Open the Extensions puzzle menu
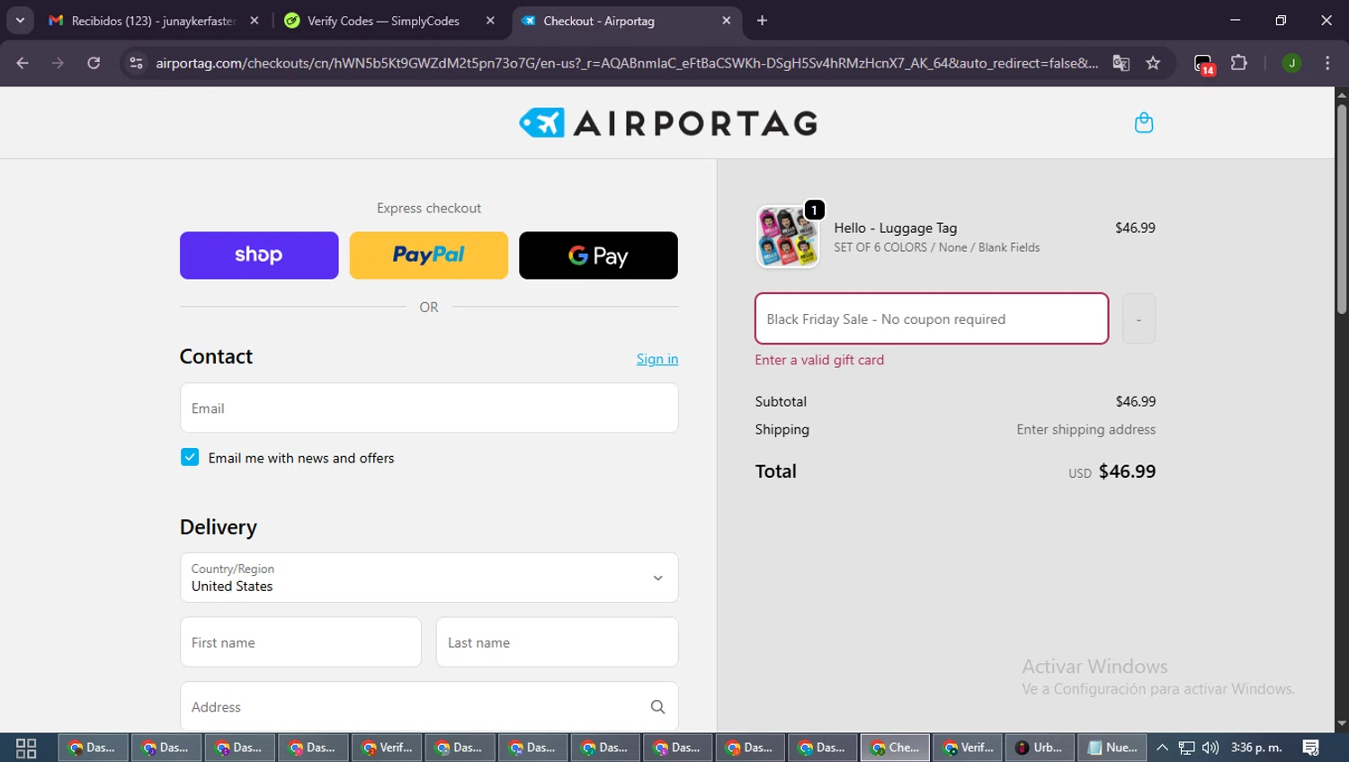The image size is (1349, 762). click(x=1239, y=63)
